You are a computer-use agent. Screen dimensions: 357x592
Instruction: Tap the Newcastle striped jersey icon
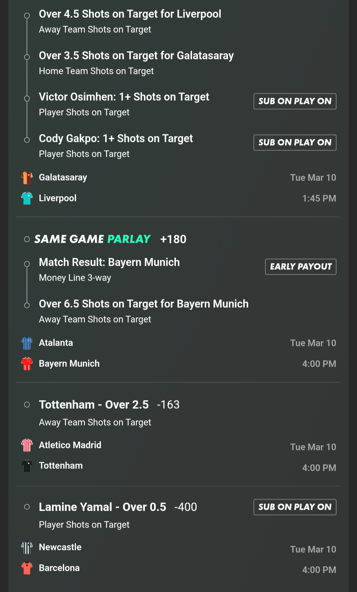pos(27,547)
